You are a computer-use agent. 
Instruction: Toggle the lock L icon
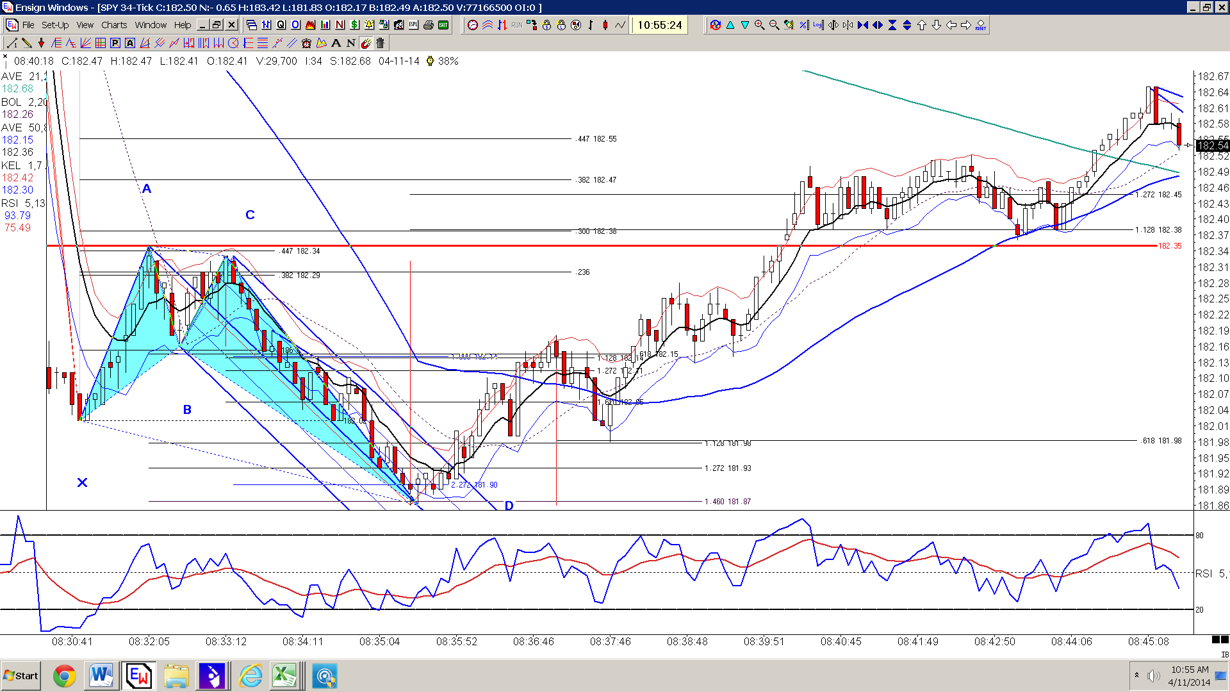click(561, 25)
